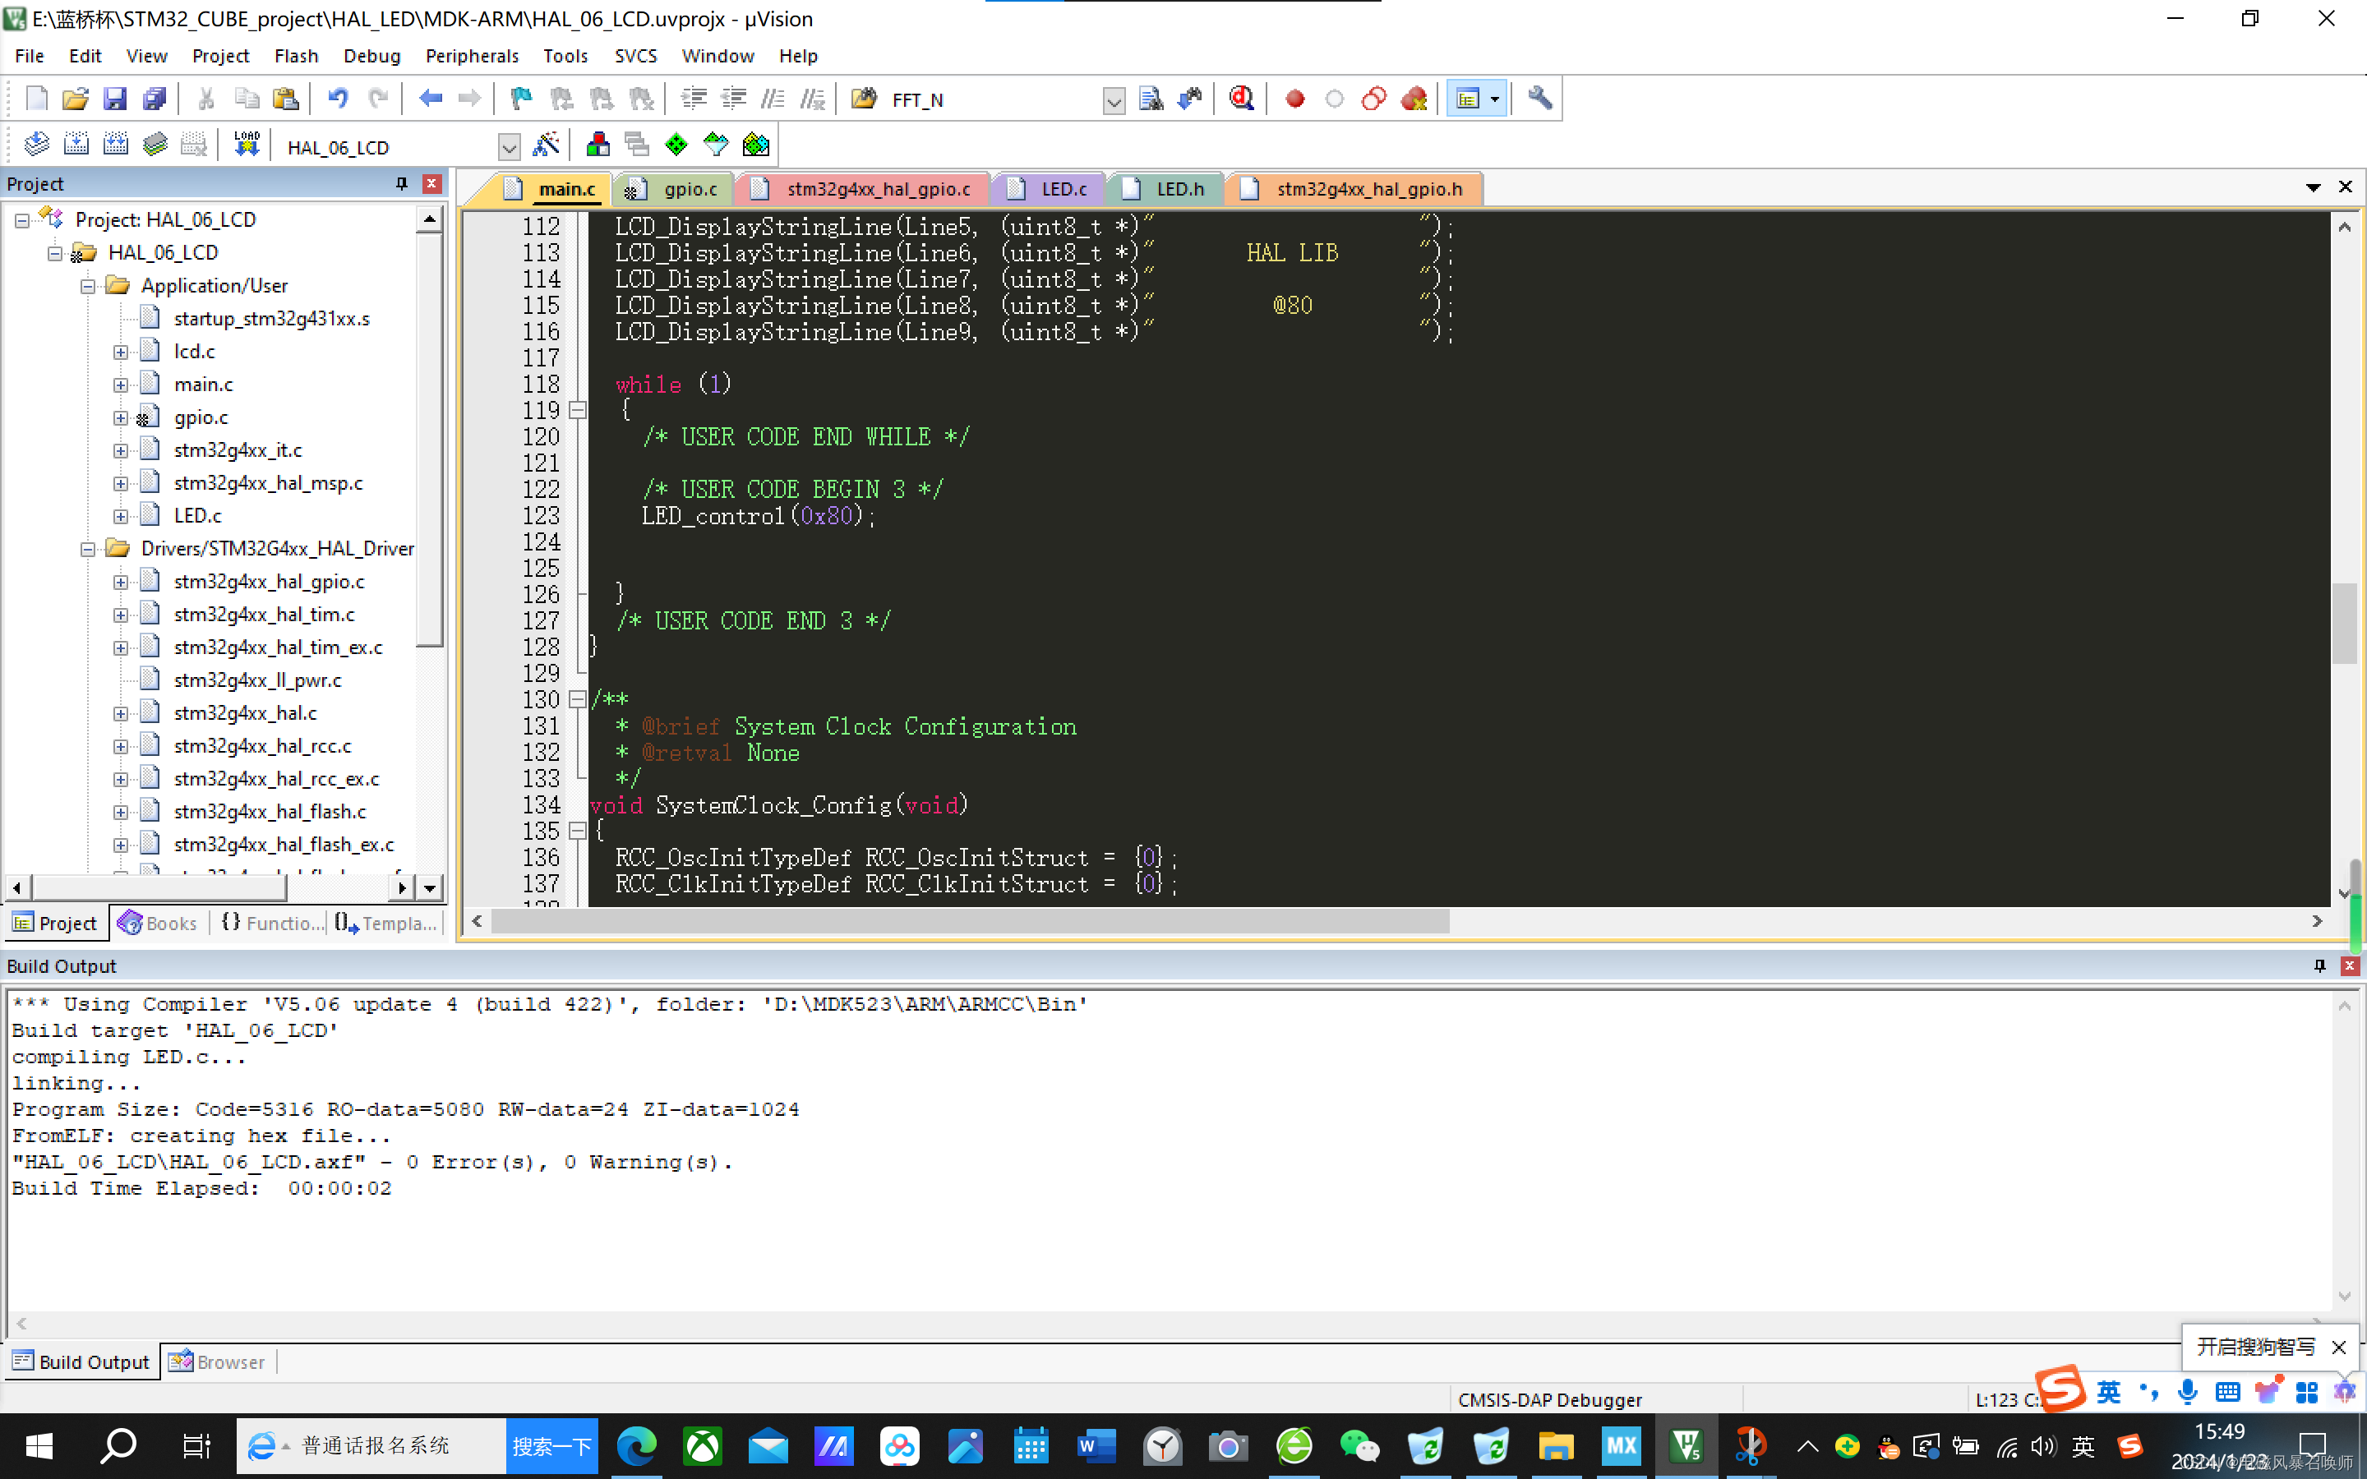Switch to the LED.c editor tab
The height and width of the screenshot is (1479, 2367).
pos(1062,189)
